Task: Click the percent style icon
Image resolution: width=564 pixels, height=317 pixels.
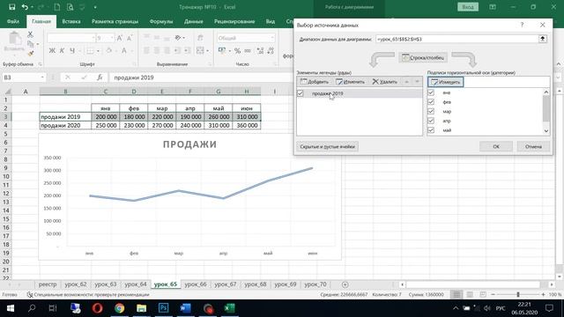Action: pos(237,51)
